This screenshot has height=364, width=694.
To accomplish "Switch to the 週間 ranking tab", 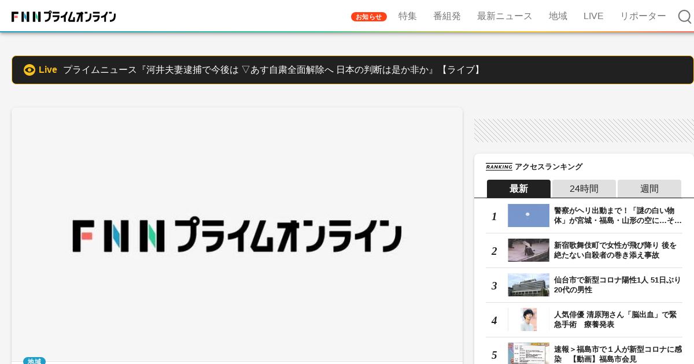I will pyautogui.click(x=649, y=188).
